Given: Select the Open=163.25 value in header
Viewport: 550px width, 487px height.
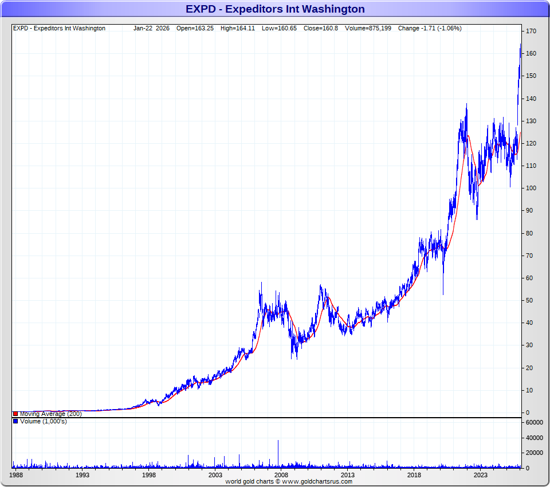Looking at the screenshot, I should point(194,28).
